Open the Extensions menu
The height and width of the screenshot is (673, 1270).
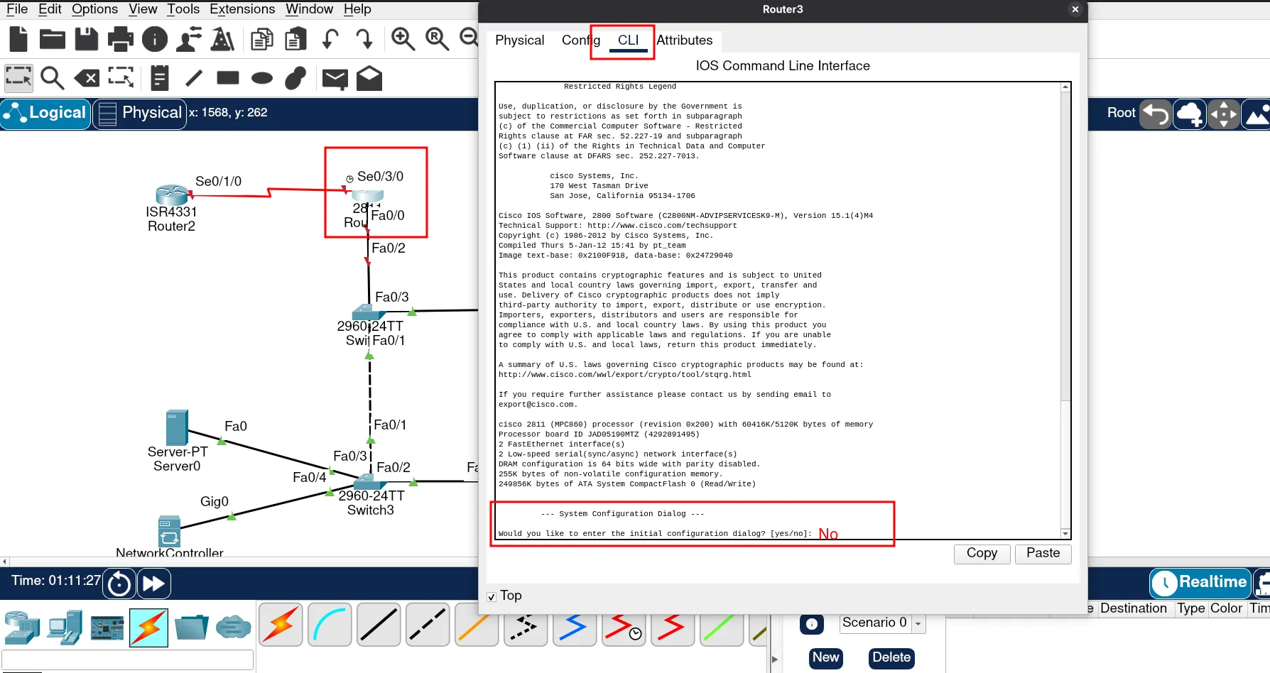tap(241, 9)
